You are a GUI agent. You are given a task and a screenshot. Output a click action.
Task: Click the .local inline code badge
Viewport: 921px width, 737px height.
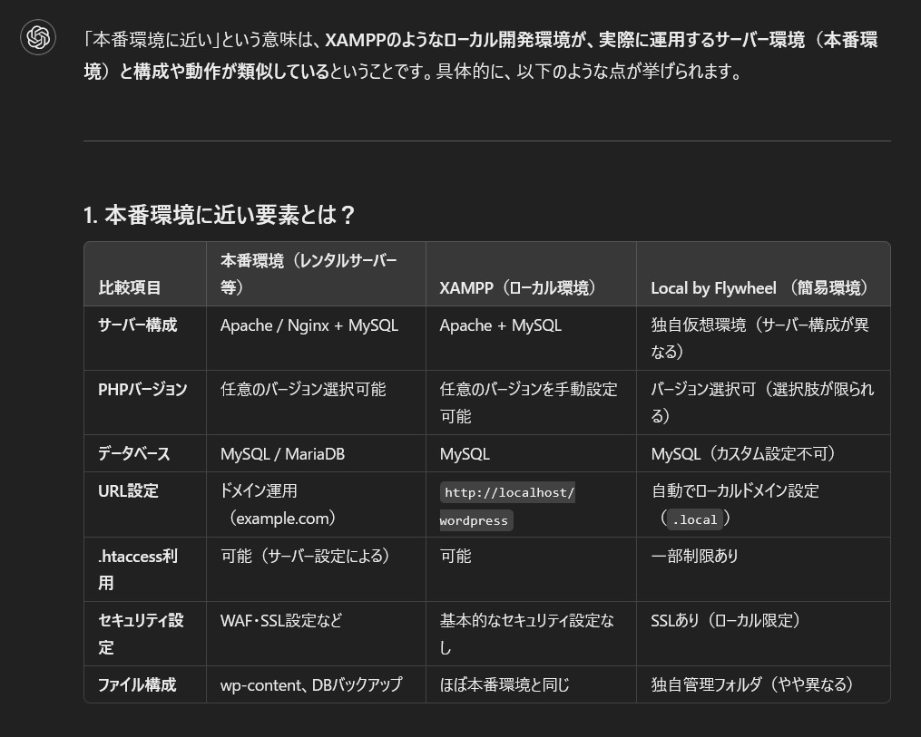[x=695, y=519]
